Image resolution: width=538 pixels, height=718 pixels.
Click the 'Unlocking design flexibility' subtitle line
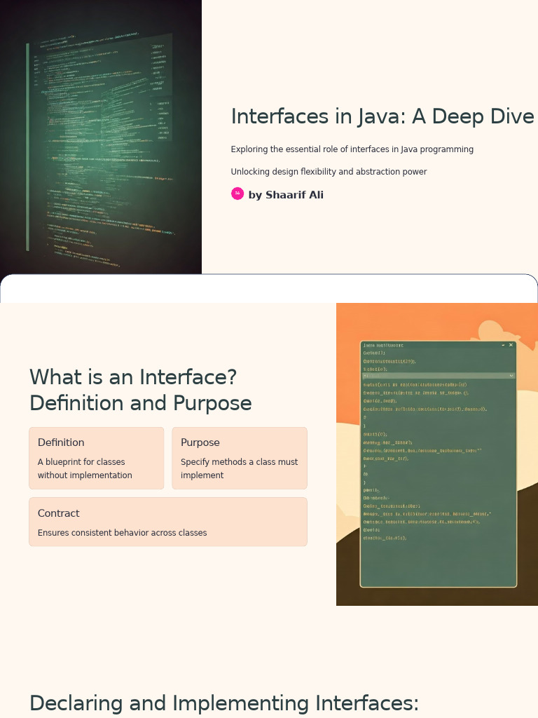click(329, 172)
